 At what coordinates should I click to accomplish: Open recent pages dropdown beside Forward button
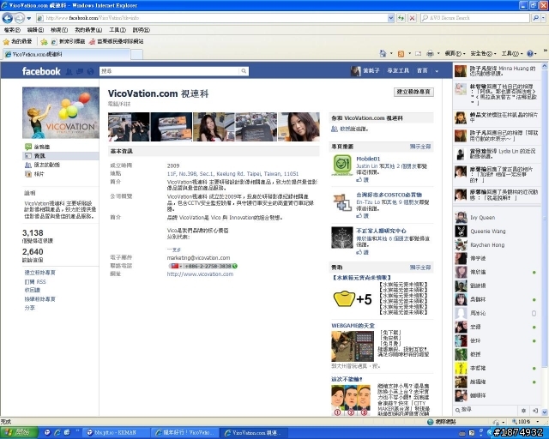pos(29,18)
